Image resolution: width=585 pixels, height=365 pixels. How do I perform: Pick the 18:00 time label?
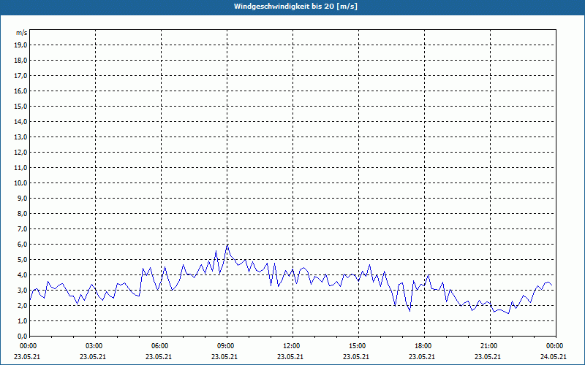[x=423, y=346]
